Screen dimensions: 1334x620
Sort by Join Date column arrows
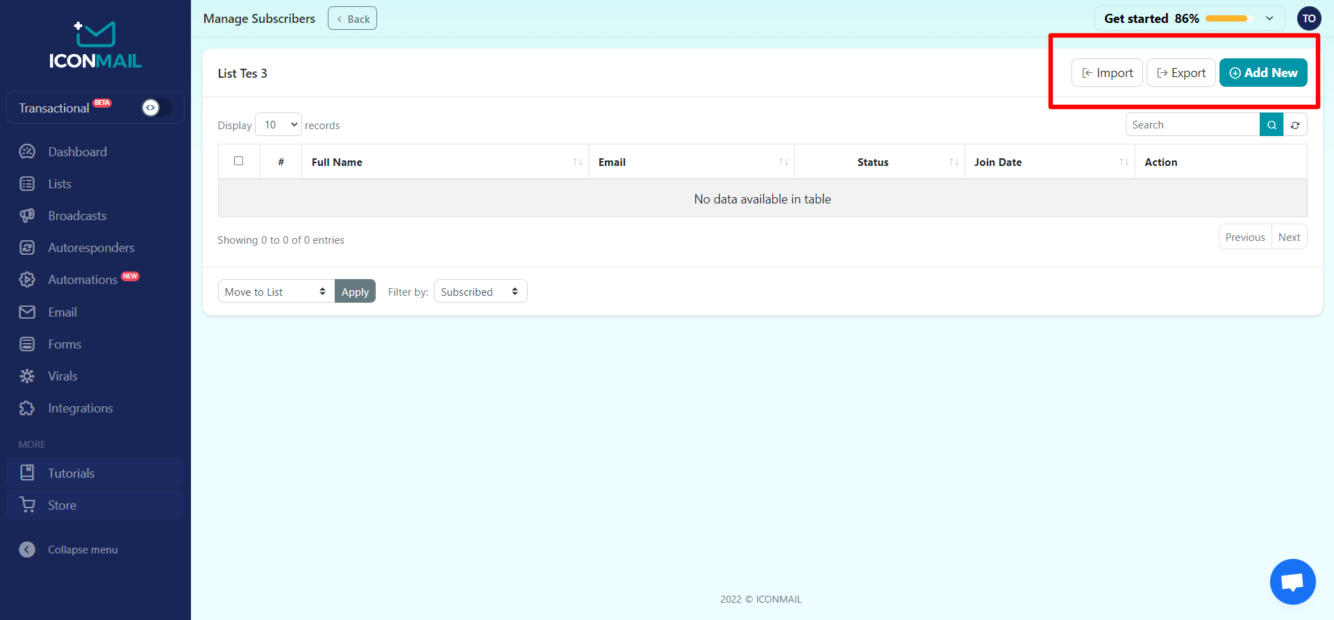click(x=1124, y=162)
